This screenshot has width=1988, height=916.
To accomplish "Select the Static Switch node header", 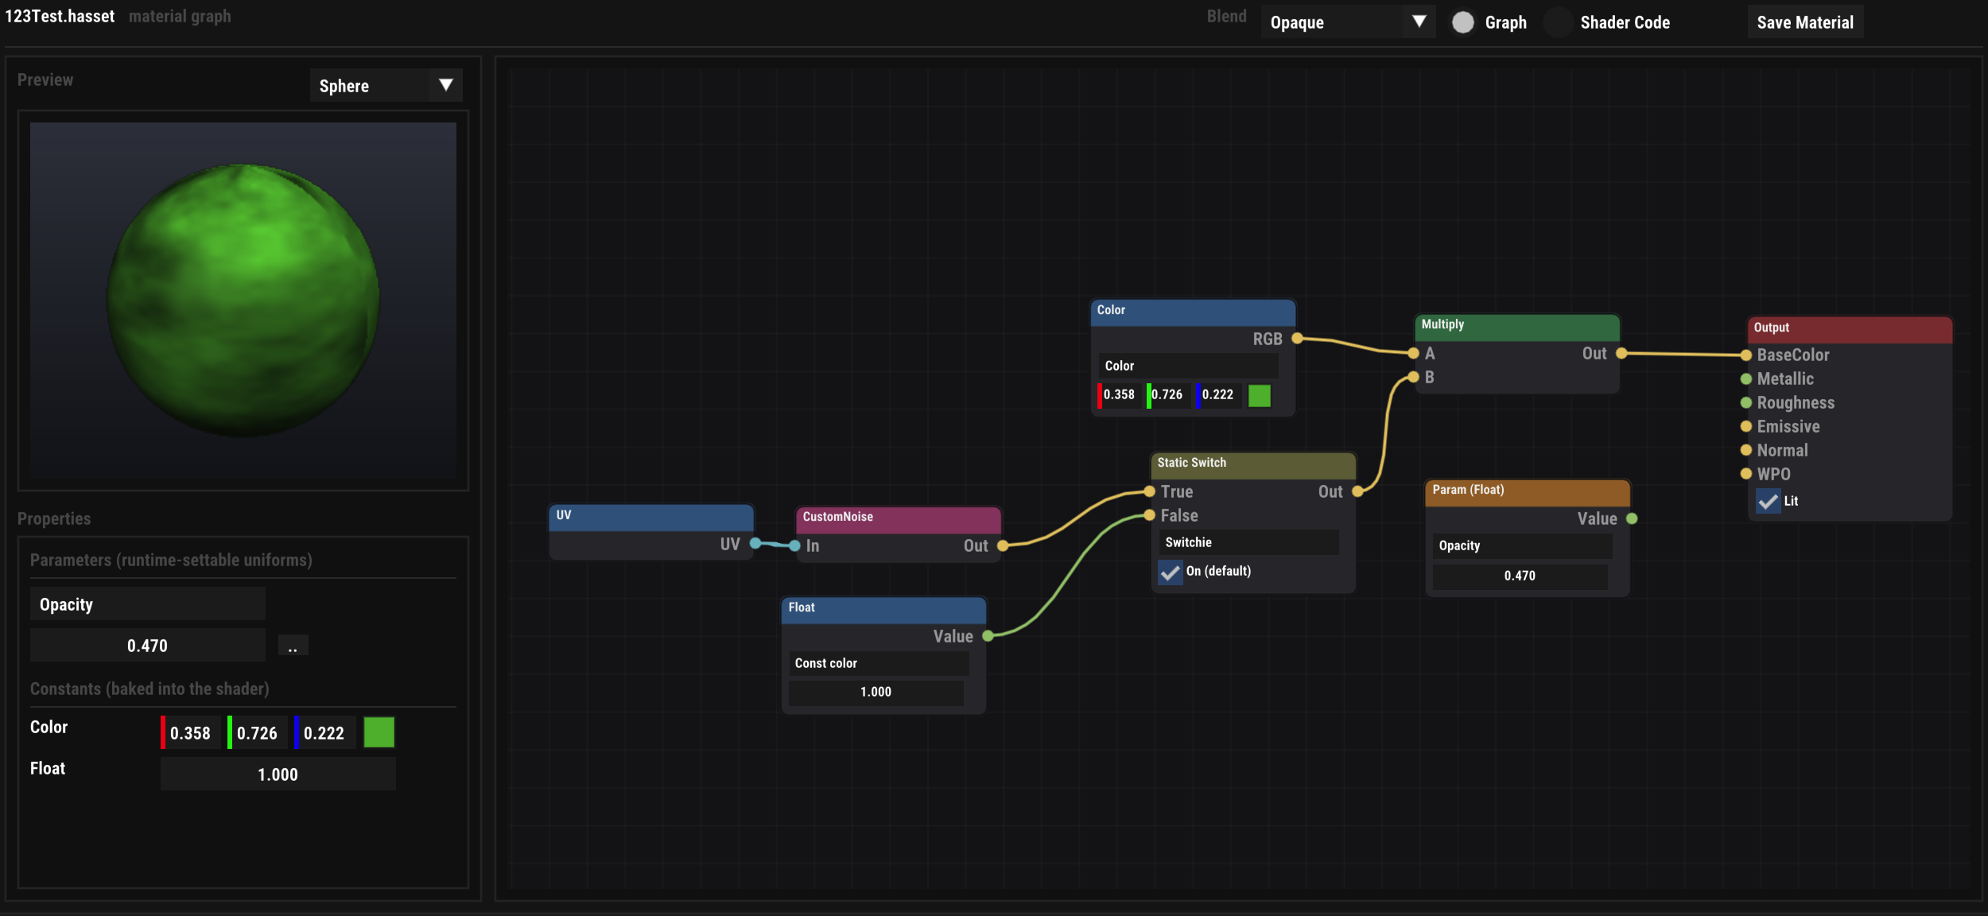I will (1253, 464).
